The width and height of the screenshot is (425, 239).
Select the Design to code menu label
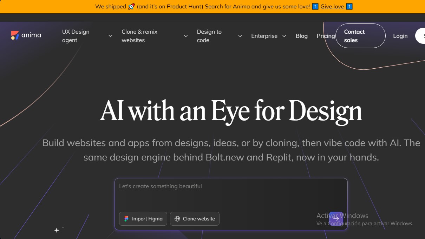click(x=209, y=36)
